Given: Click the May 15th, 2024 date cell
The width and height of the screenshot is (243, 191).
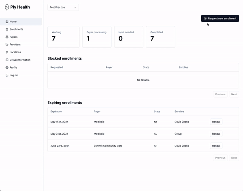Looking at the screenshot, I should click(x=60, y=122).
